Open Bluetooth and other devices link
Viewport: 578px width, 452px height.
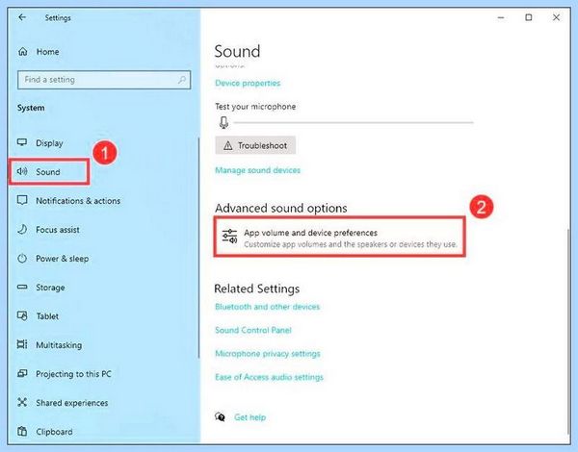tap(267, 307)
